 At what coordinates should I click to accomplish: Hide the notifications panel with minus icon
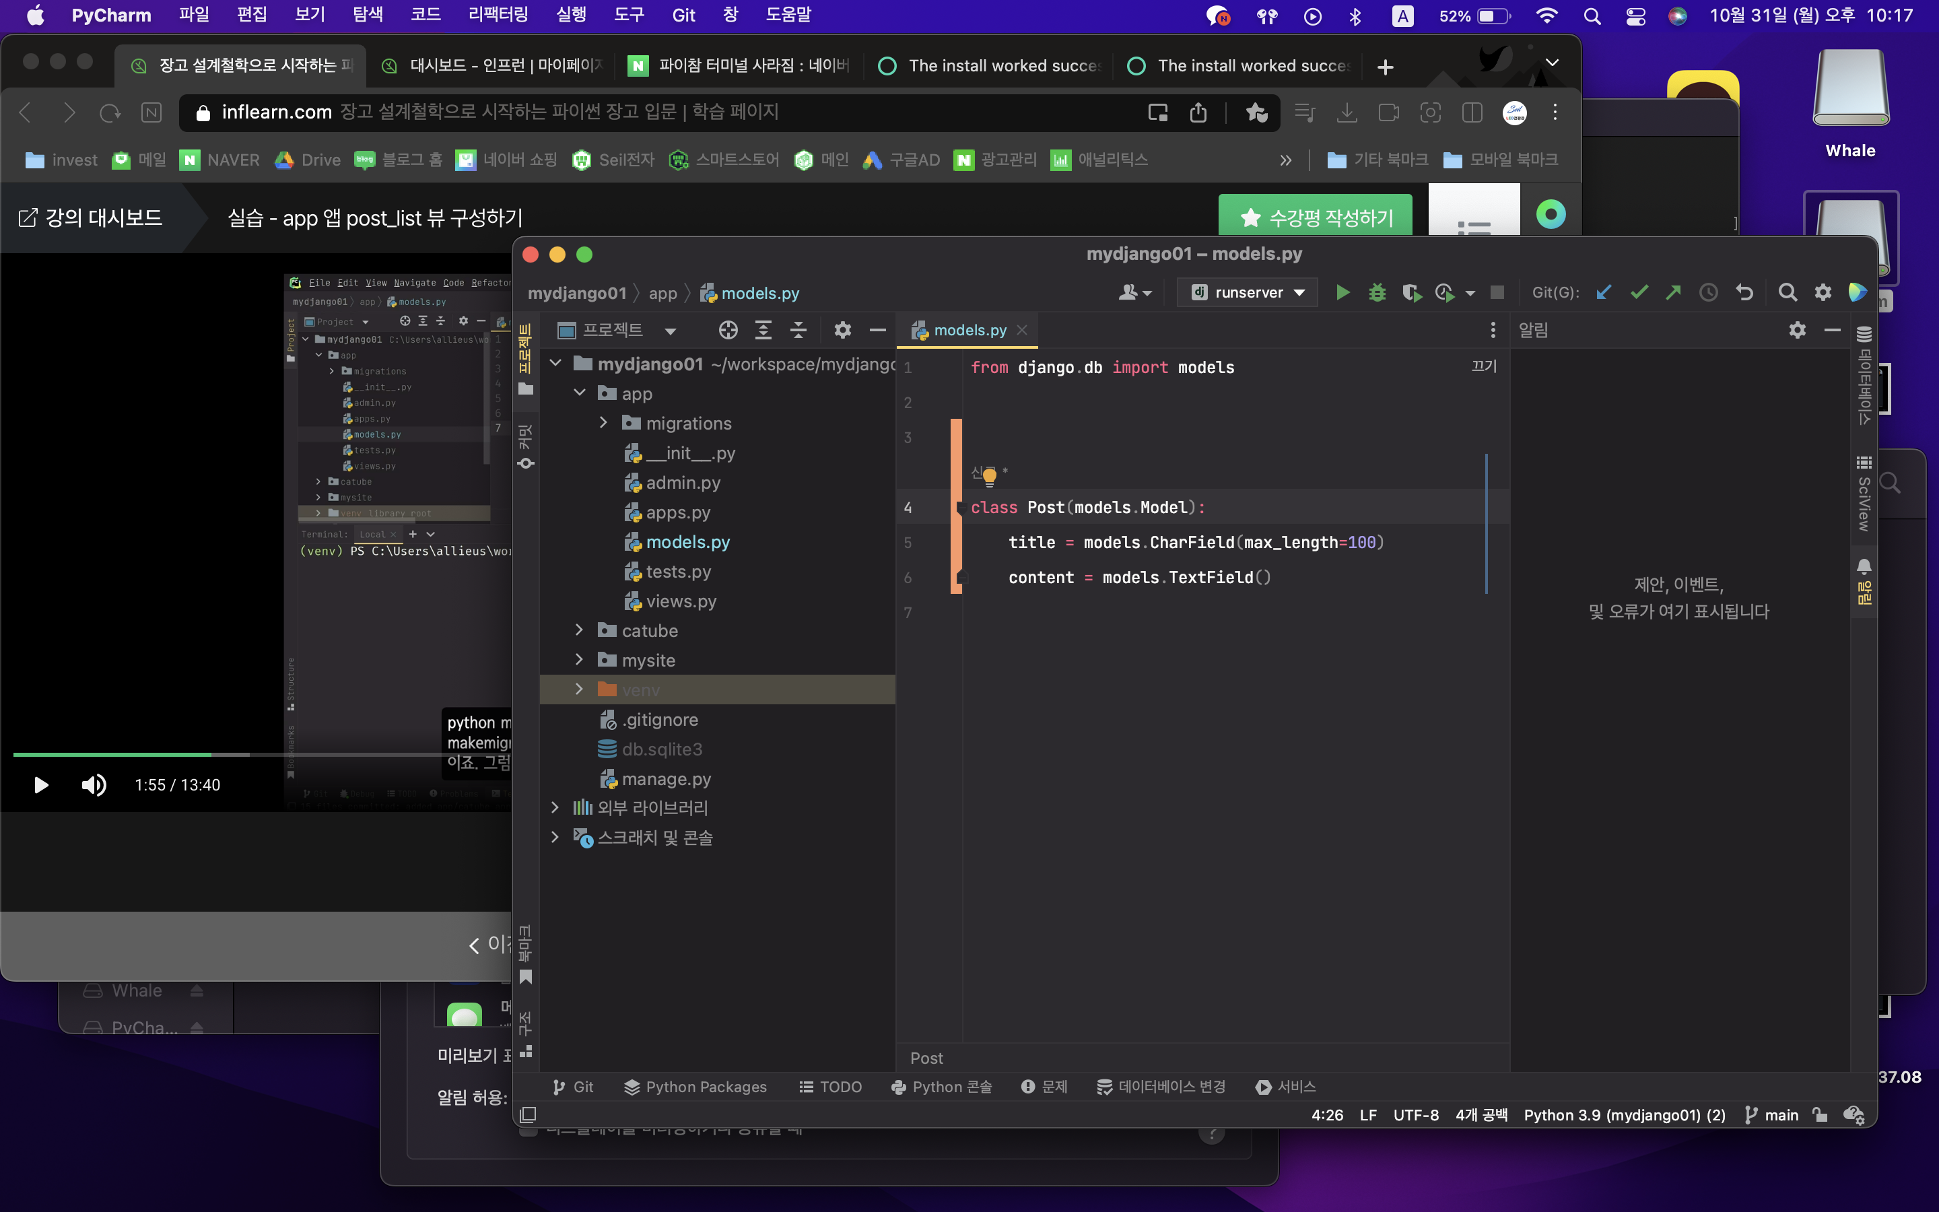click(x=1833, y=329)
